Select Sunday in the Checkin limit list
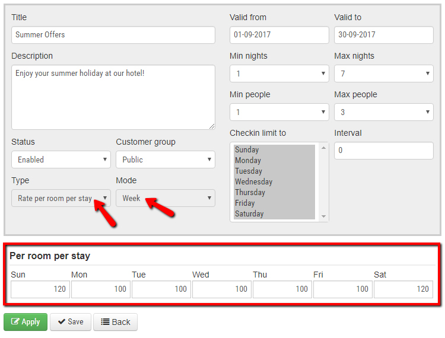 pos(247,150)
